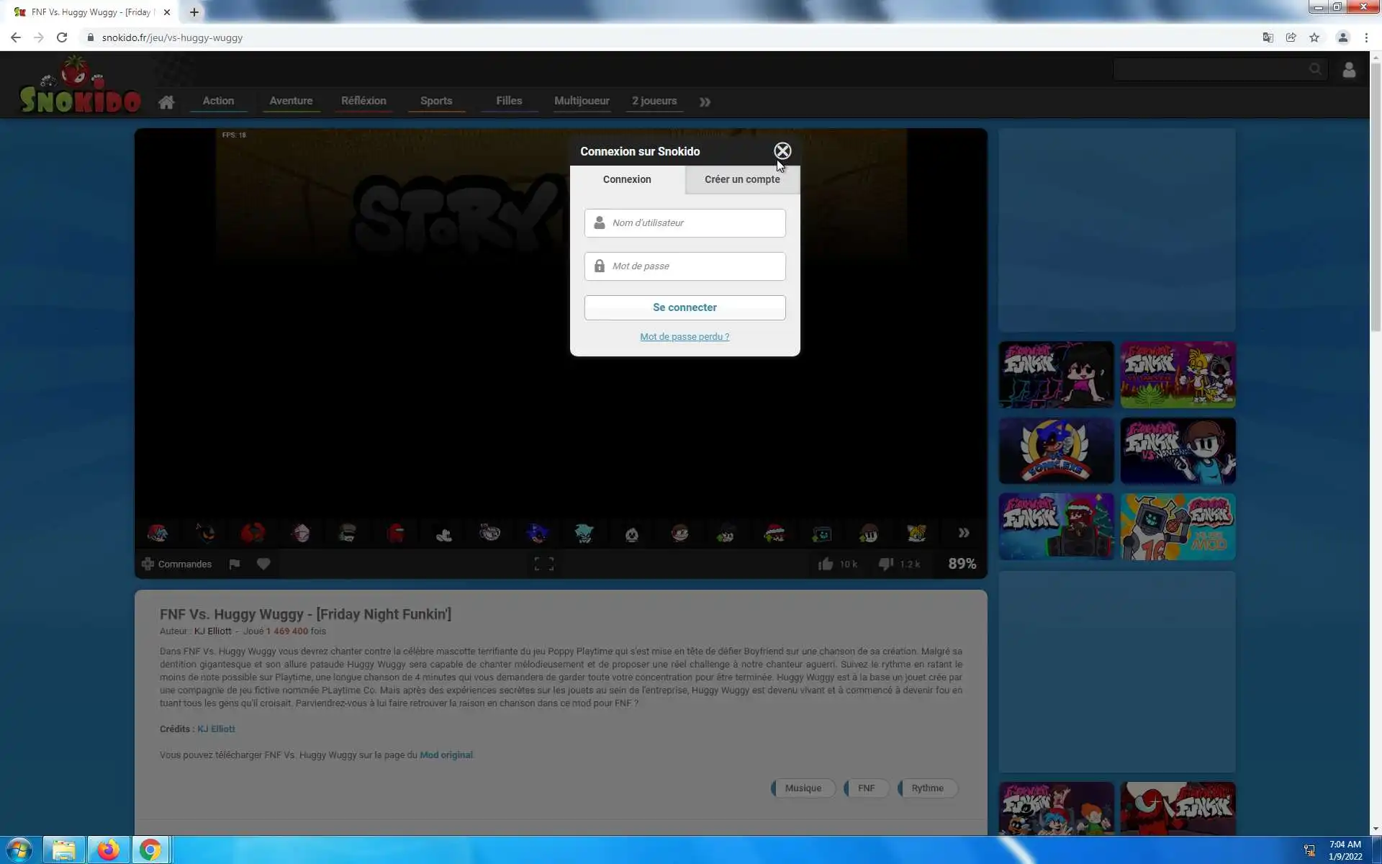This screenshot has width=1382, height=864.
Task: Show more character icons with arrow
Action: point(963,533)
